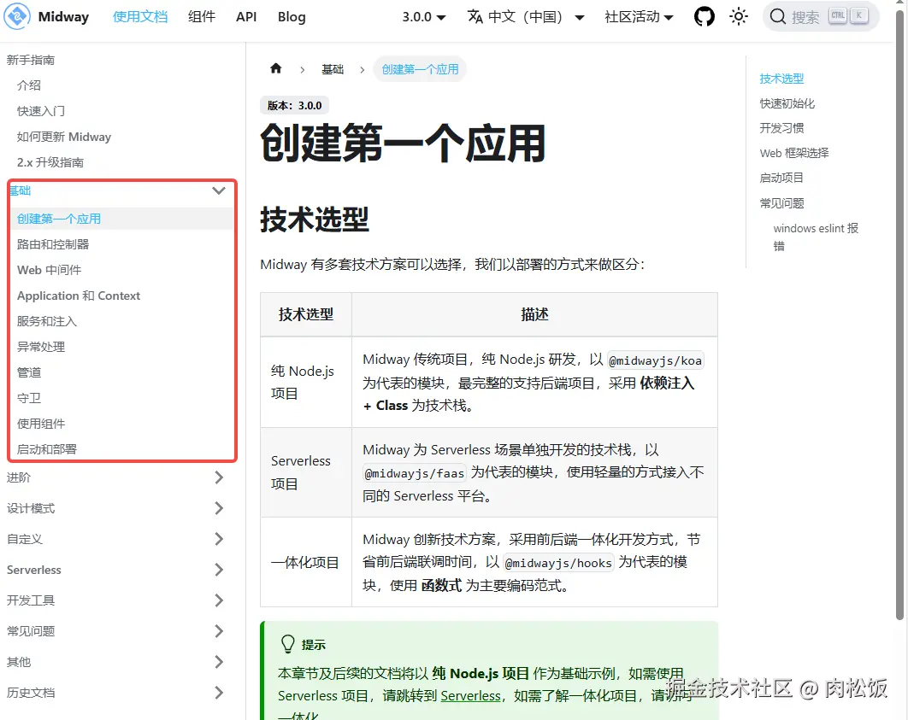Click the @midwayjs/faas code text
Viewport: 908px width, 720px height.
pos(414,474)
